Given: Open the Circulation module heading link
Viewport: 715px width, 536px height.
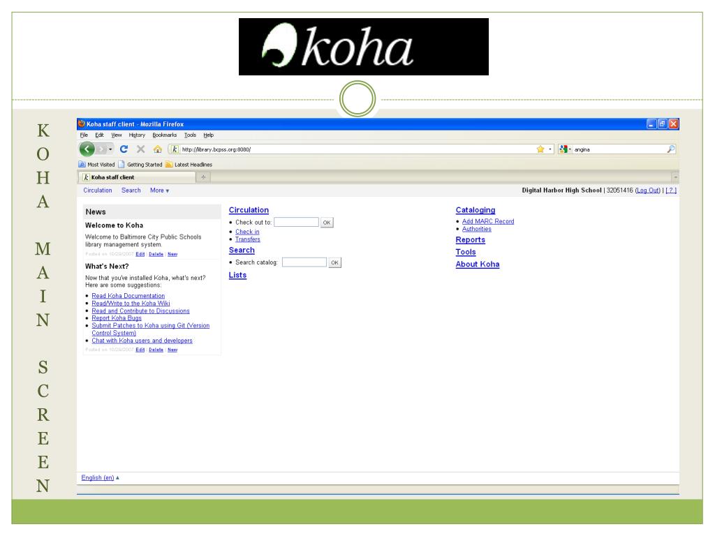Looking at the screenshot, I should tap(249, 210).
